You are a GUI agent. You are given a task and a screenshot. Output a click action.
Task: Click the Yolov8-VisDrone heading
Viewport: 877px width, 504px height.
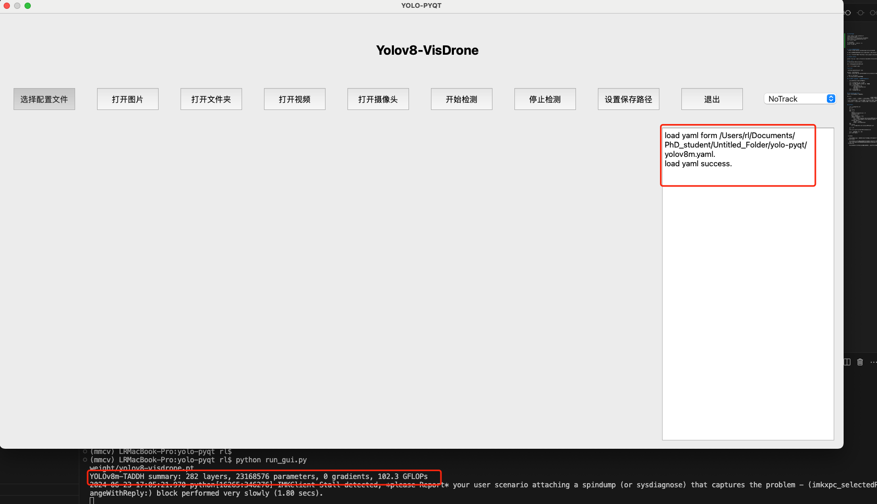[427, 50]
